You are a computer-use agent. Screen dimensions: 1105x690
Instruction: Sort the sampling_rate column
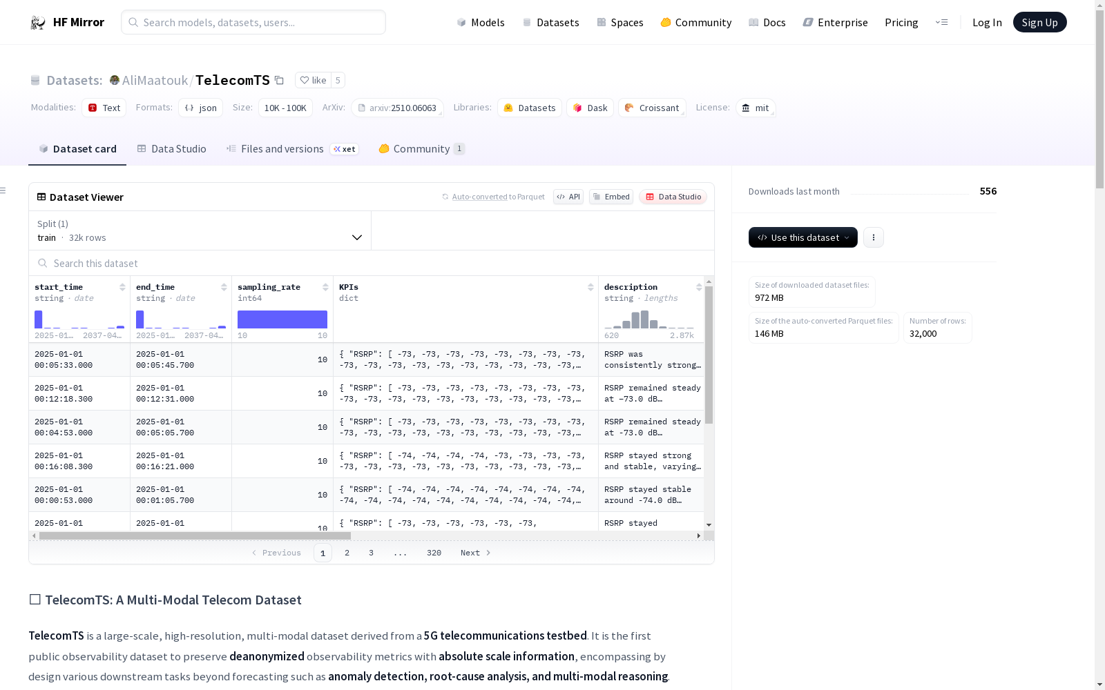click(x=325, y=287)
